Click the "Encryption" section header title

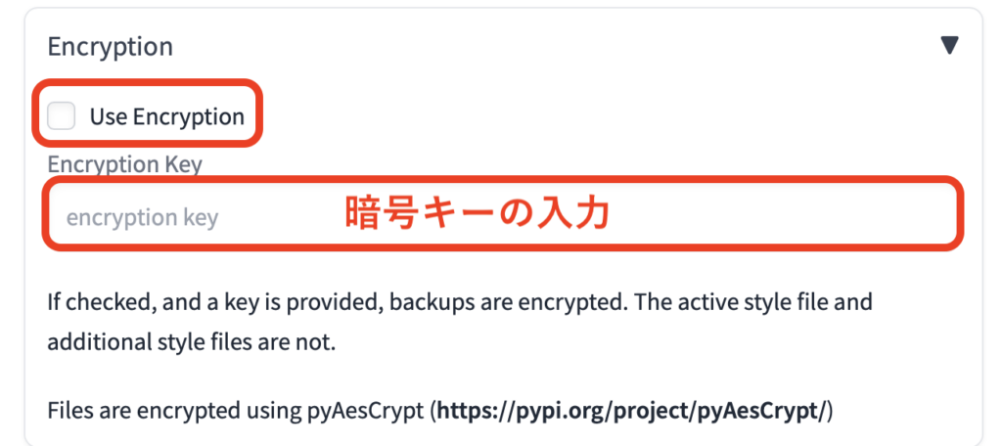pos(110,46)
